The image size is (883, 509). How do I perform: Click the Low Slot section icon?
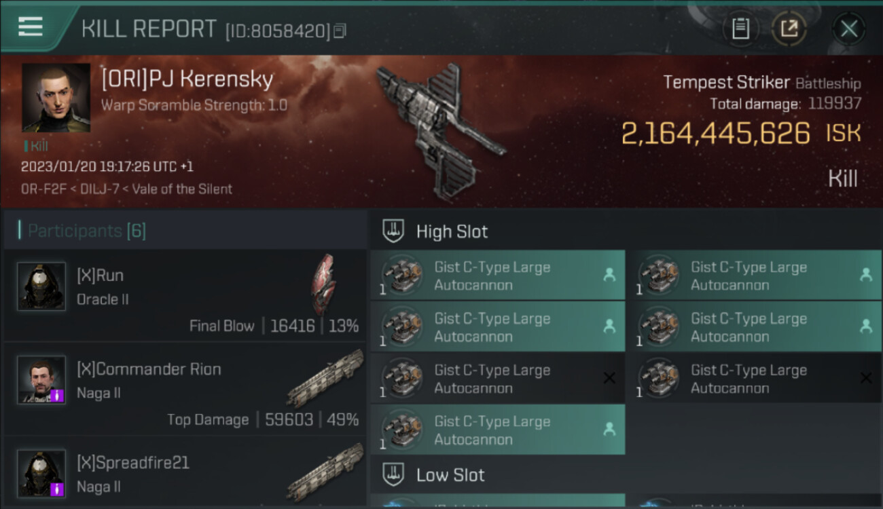(x=393, y=474)
